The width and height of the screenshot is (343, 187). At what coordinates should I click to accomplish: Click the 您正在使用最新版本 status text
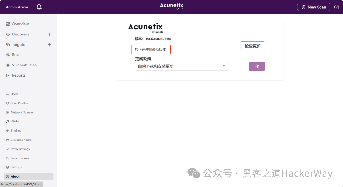(151, 49)
